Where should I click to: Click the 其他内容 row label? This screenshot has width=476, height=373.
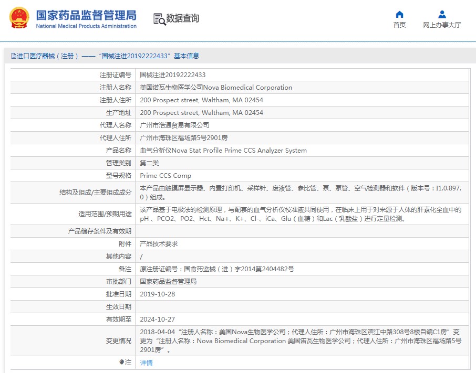pos(119,257)
